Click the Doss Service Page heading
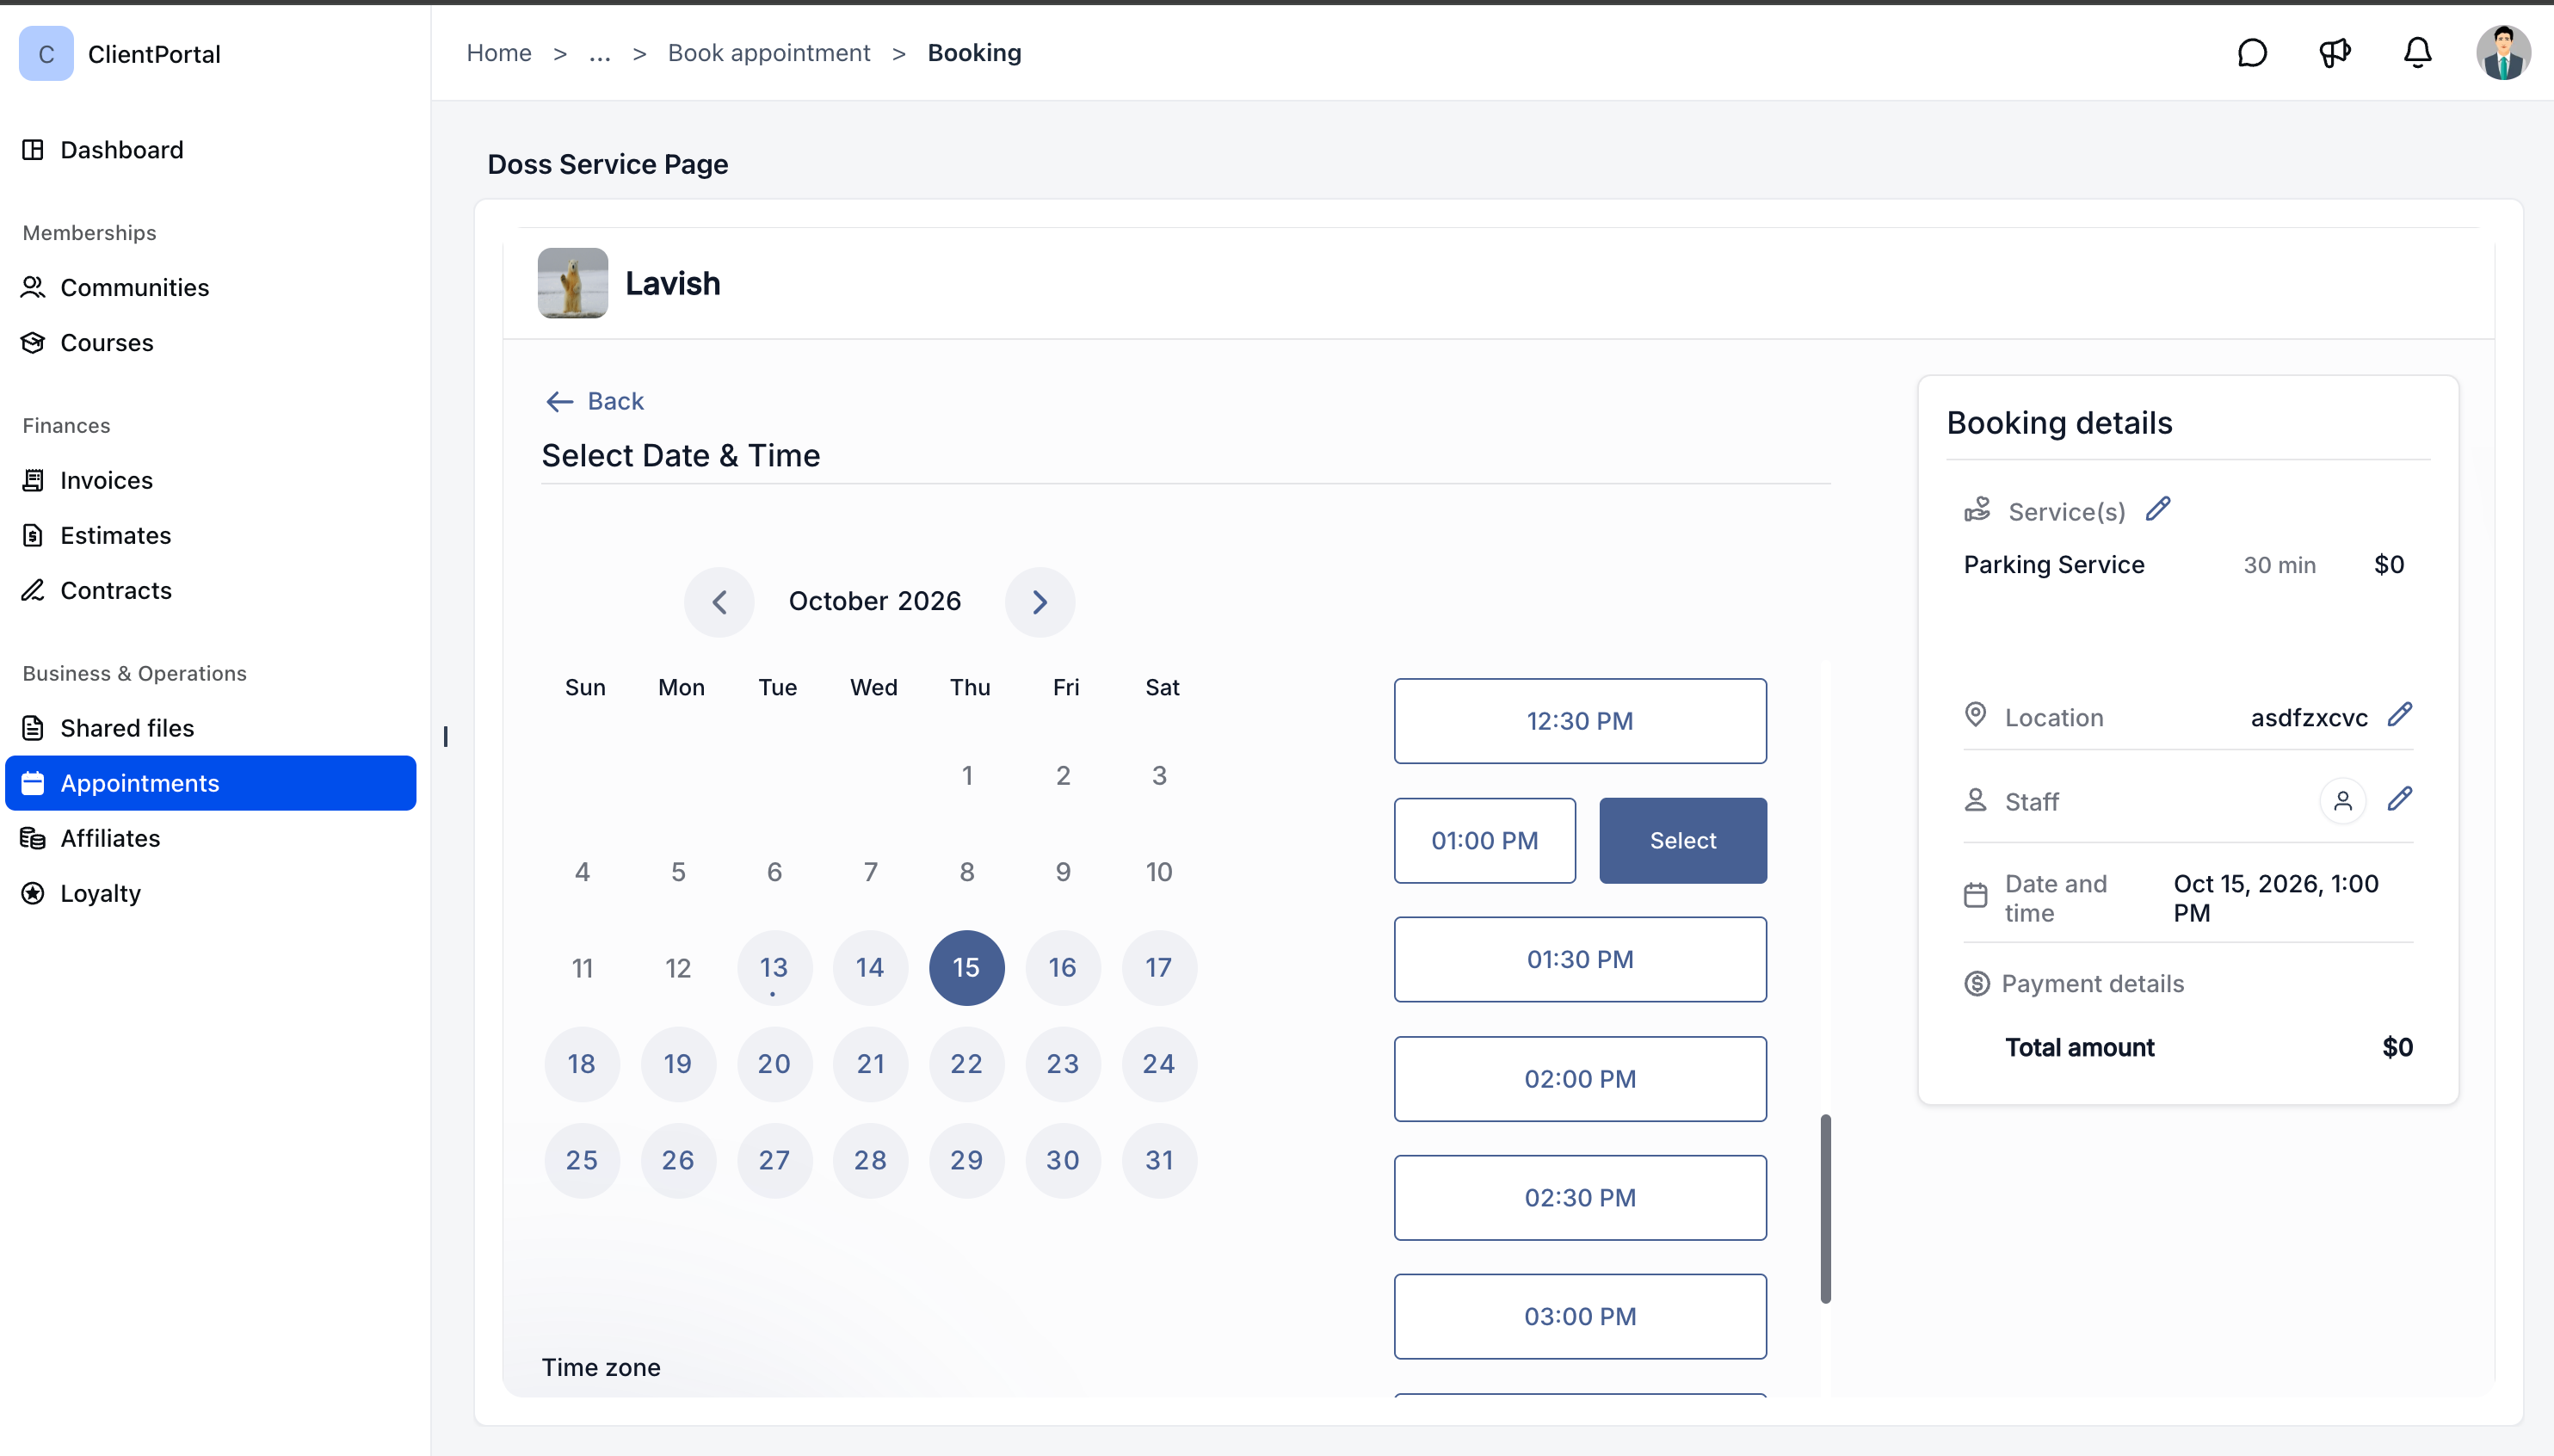This screenshot has width=2554, height=1456. tap(608, 165)
